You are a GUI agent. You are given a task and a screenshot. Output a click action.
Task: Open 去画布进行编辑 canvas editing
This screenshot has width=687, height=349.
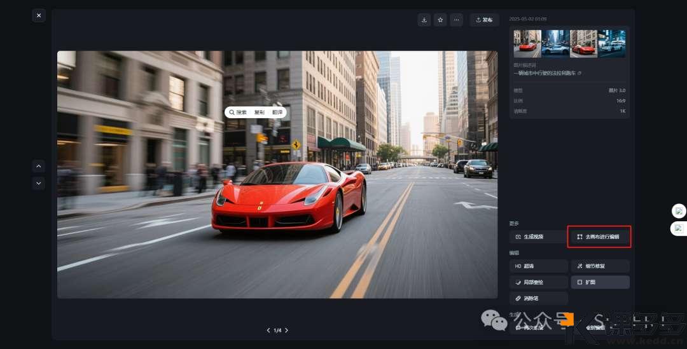(599, 236)
